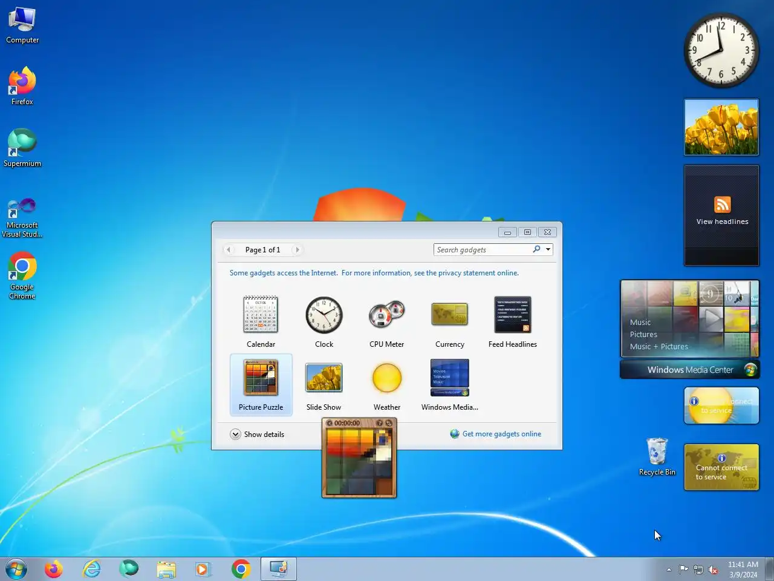Select the Recycle Bin desktop icon
This screenshot has width=774, height=581.
coord(657,456)
